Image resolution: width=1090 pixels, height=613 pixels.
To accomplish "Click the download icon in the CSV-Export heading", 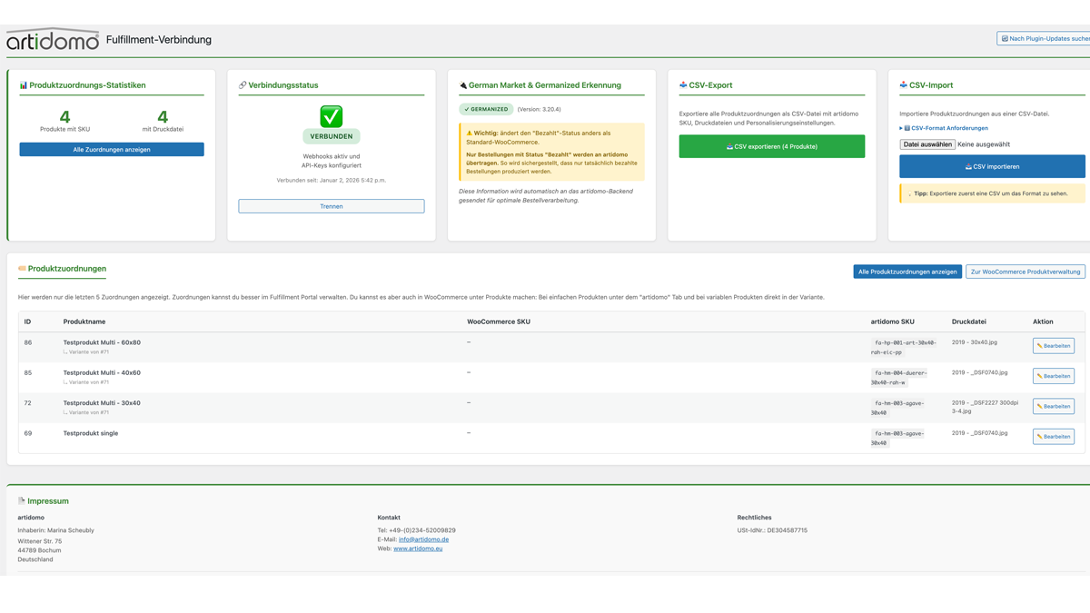I will (x=682, y=84).
